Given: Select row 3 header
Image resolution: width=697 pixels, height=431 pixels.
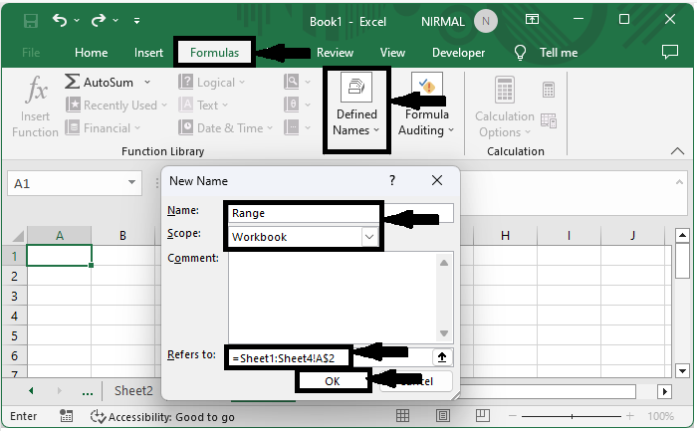Looking at the screenshot, I should coord(14,296).
